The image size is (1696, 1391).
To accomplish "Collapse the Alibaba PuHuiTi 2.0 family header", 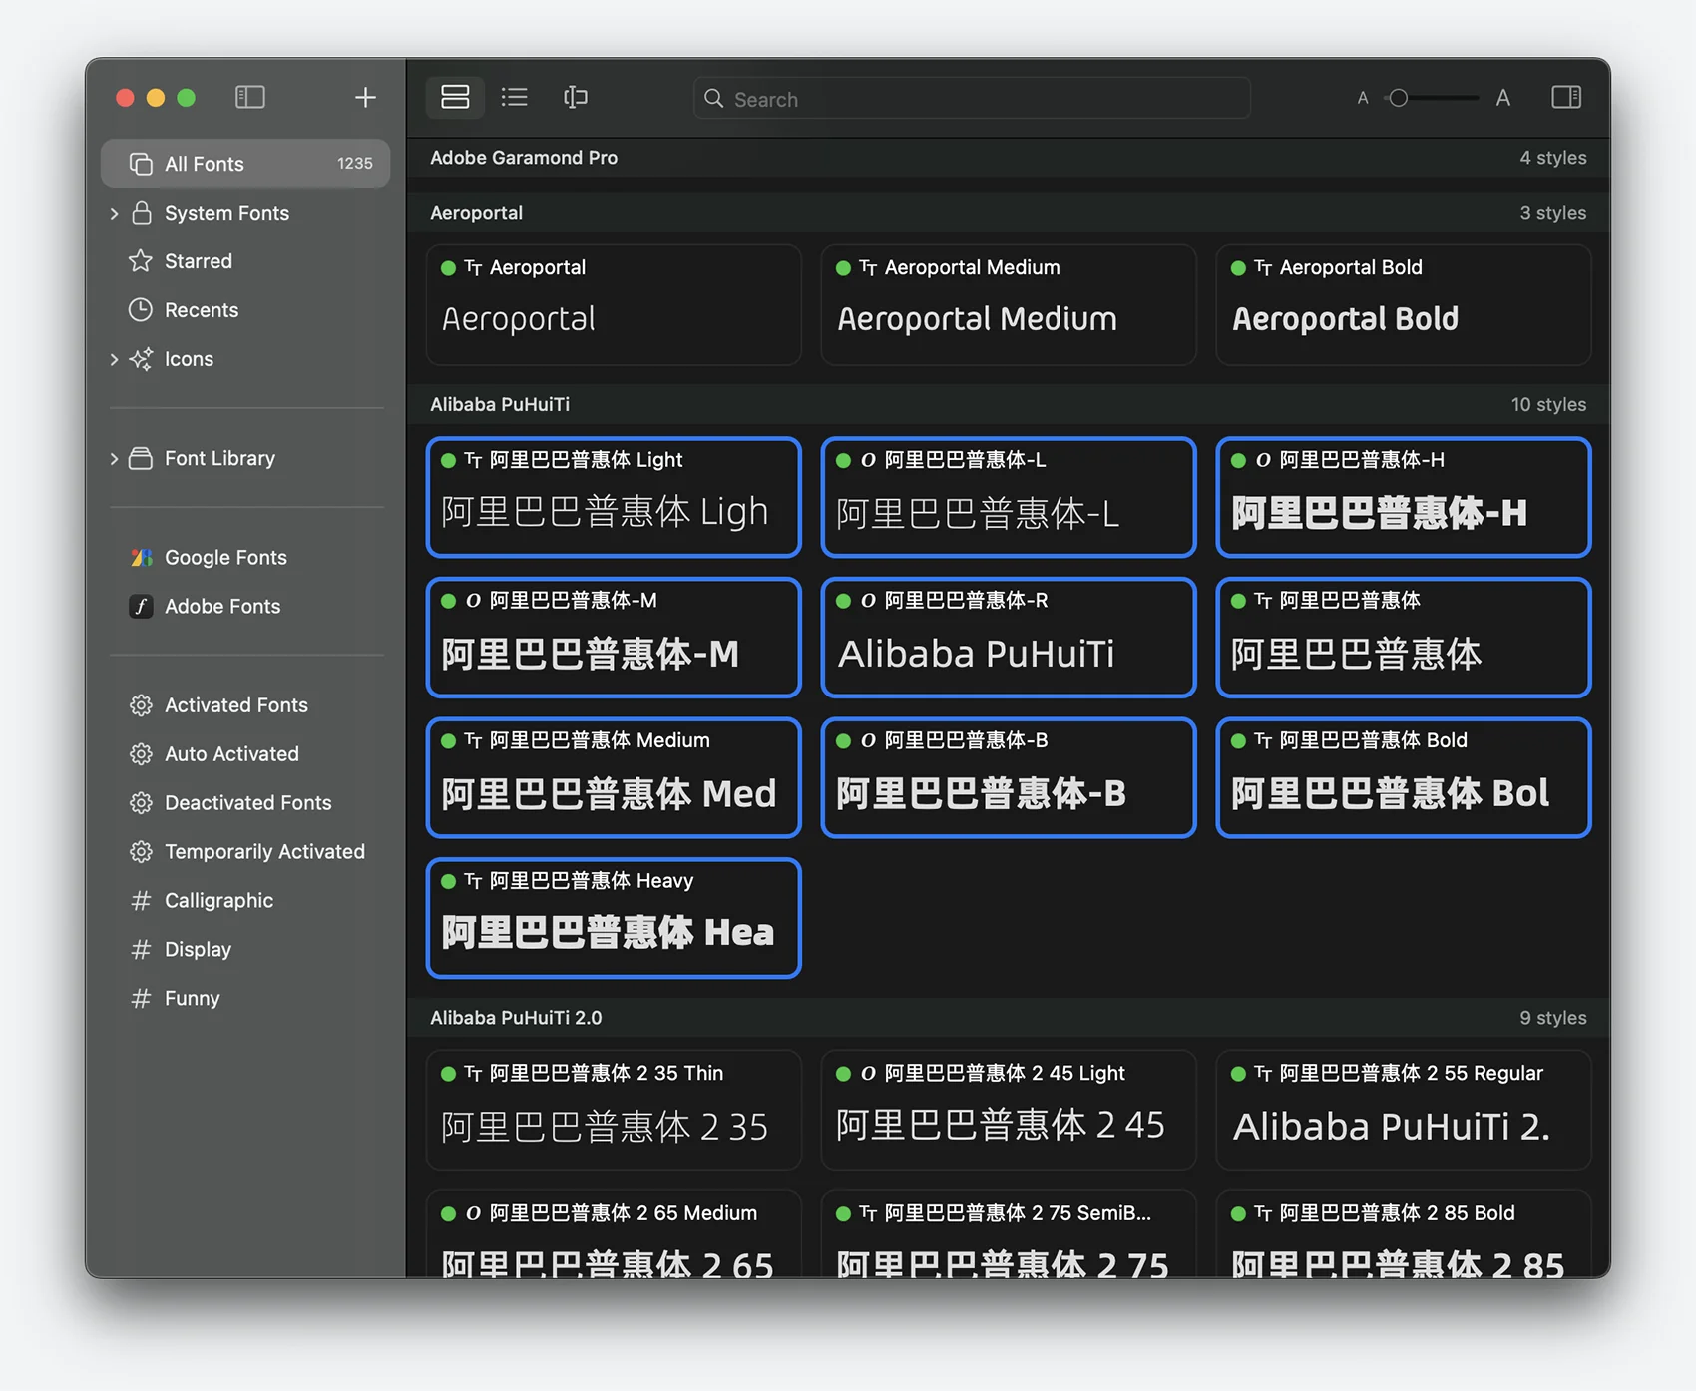I will tap(1008, 1018).
